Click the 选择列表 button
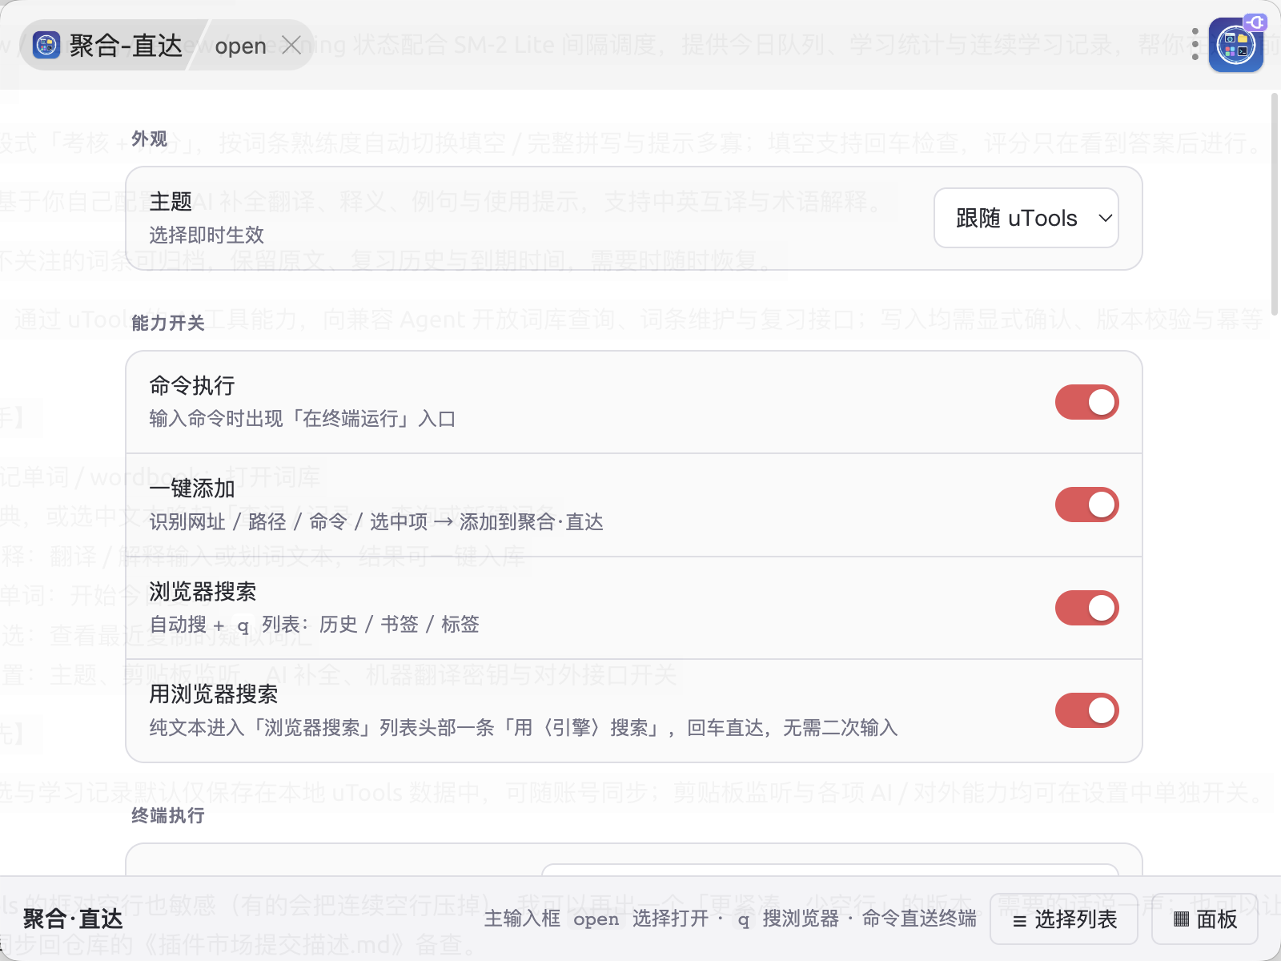 [1064, 919]
